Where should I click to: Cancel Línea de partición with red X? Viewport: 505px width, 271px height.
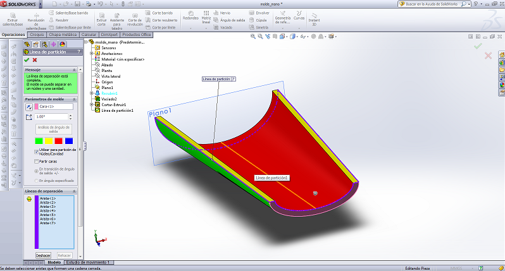click(35, 60)
